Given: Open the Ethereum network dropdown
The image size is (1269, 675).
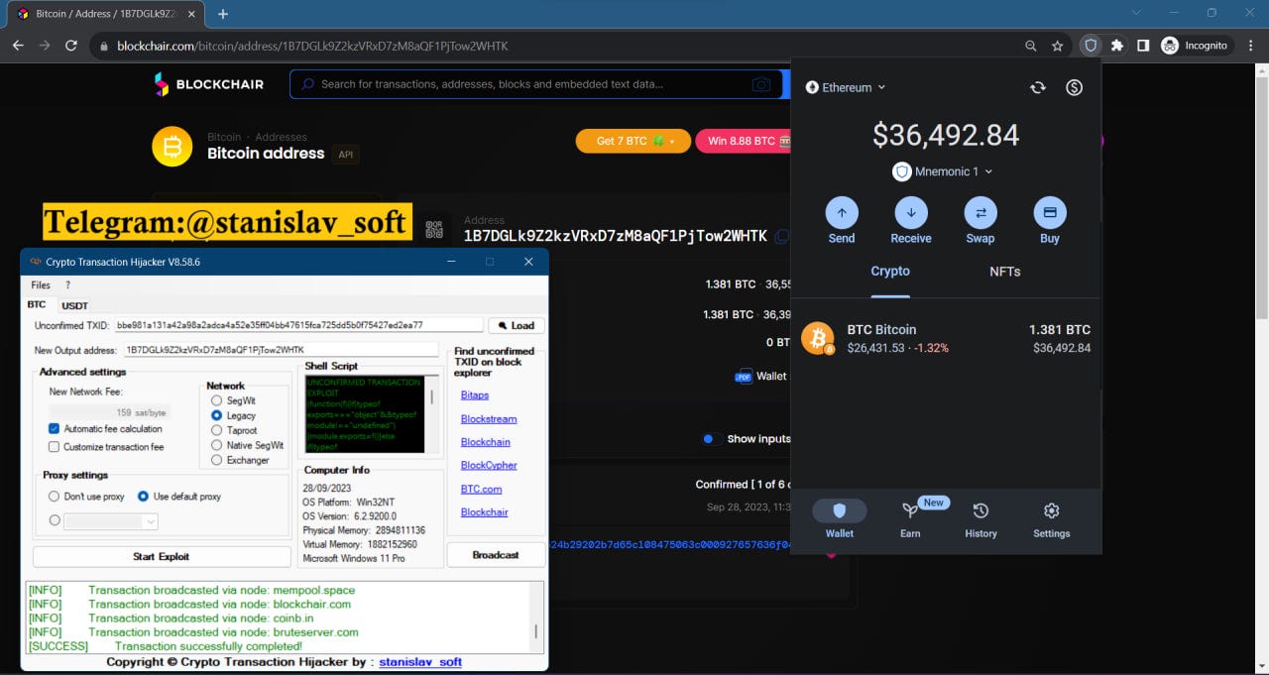Looking at the screenshot, I should click(x=844, y=87).
